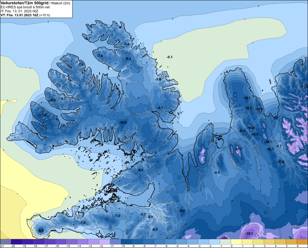Click the legend swatch between -12 and -11
Image resolution: width=308 pixels, height=248 pixels.
click(104, 242)
